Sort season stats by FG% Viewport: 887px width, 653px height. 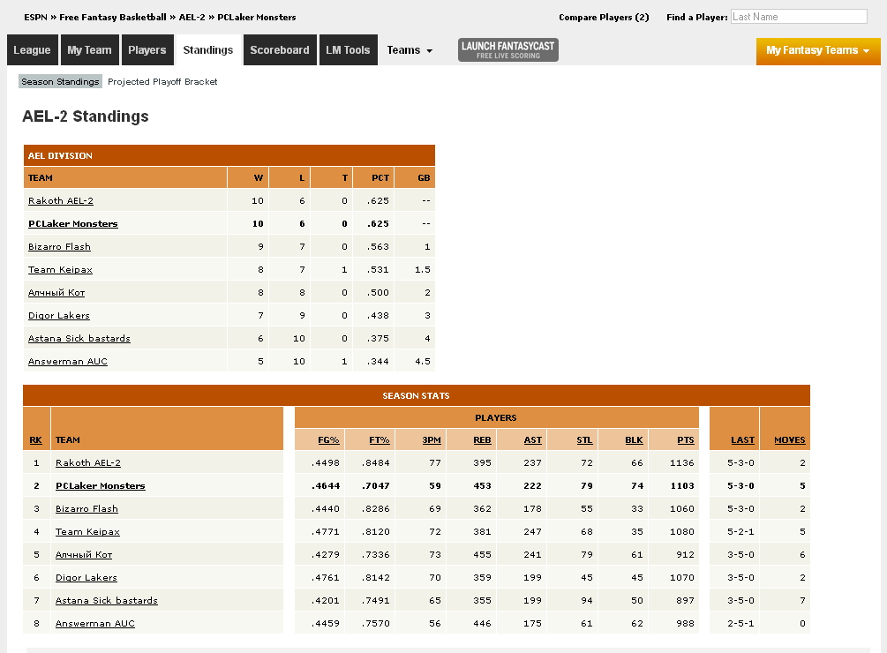coord(328,439)
